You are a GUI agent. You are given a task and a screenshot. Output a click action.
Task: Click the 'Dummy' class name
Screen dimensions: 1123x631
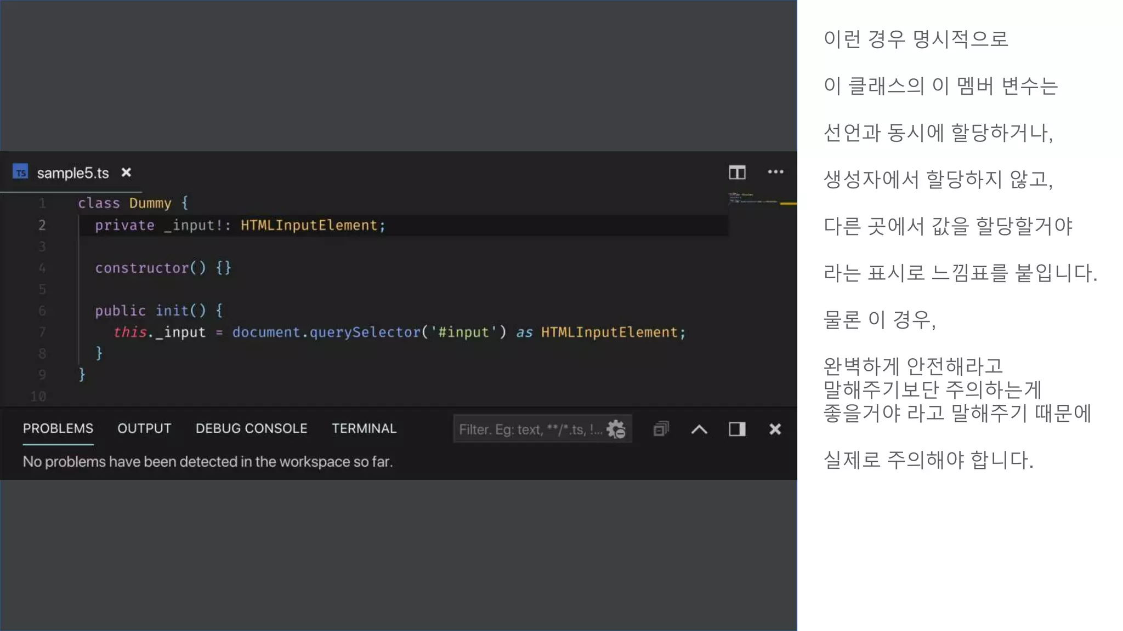pos(150,203)
